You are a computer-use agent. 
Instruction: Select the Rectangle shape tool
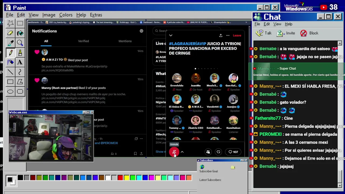[10, 82]
